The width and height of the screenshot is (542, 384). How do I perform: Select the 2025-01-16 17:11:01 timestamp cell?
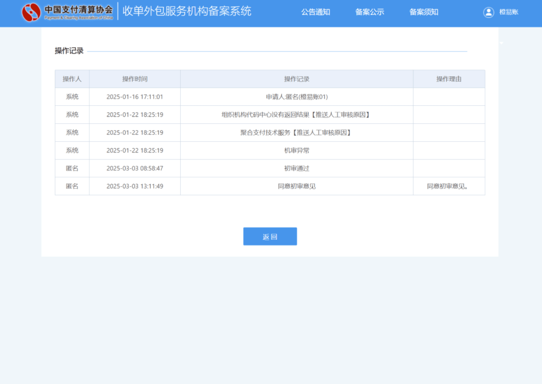click(135, 97)
